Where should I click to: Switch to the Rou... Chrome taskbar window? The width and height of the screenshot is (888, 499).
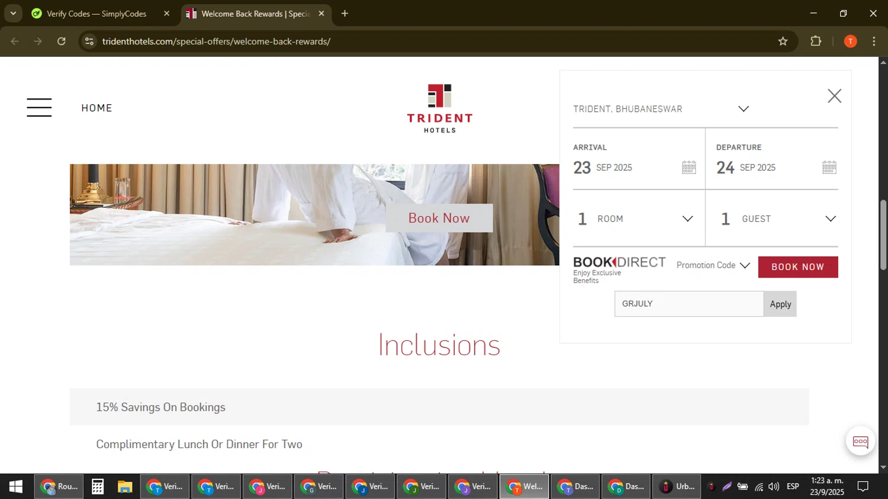coord(59,487)
